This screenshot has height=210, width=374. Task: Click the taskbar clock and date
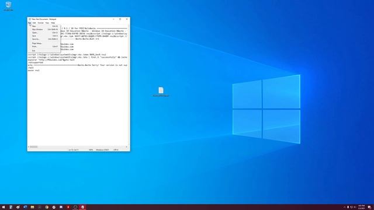[x=361, y=207]
